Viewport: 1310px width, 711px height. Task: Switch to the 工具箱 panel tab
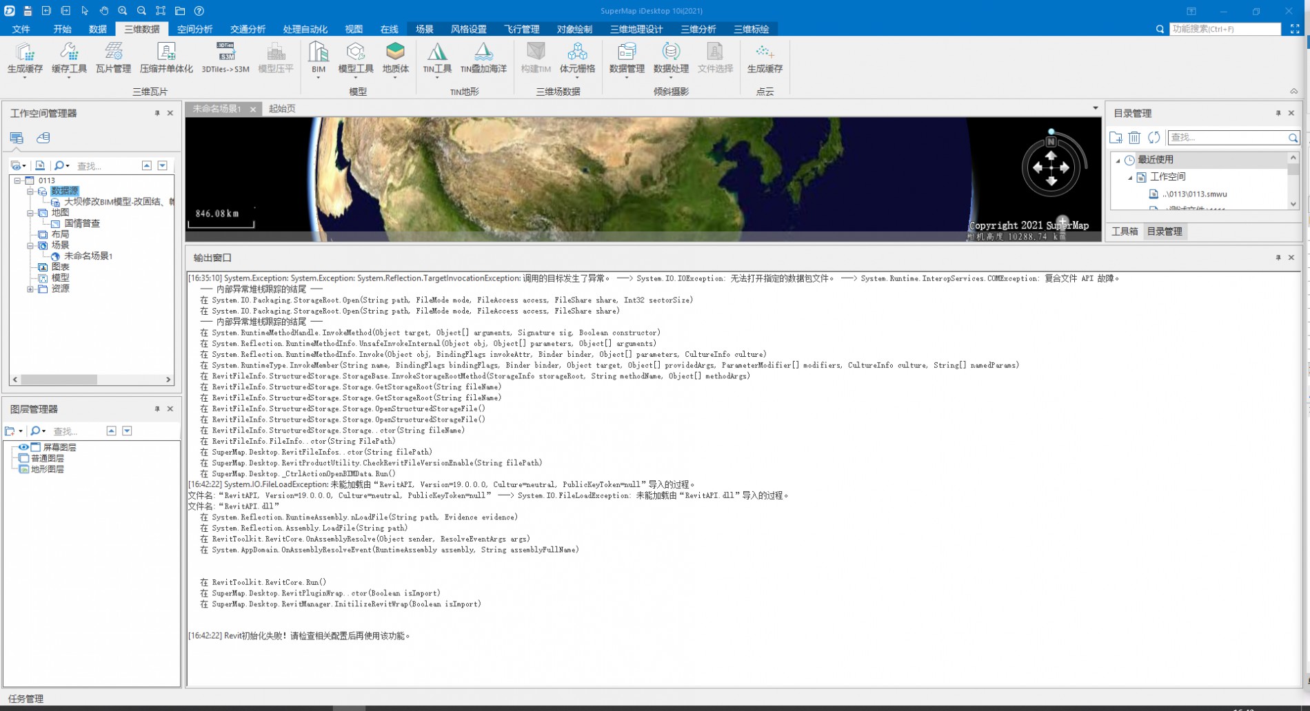pyautogui.click(x=1125, y=231)
